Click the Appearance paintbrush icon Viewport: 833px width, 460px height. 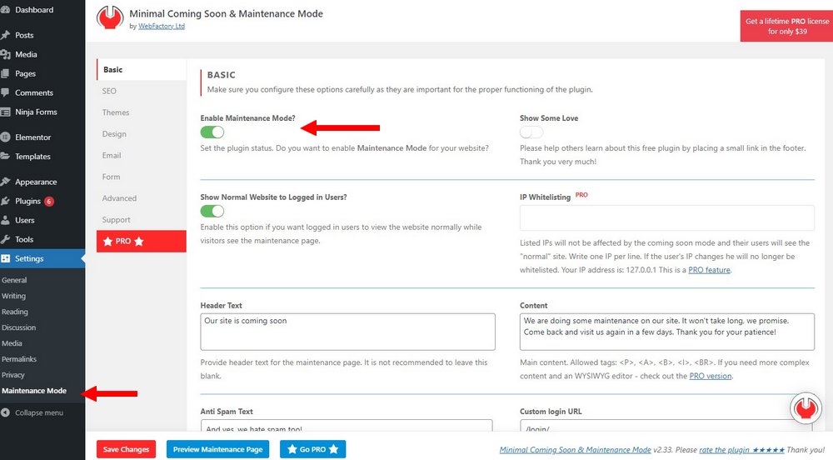pyautogui.click(x=5, y=182)
